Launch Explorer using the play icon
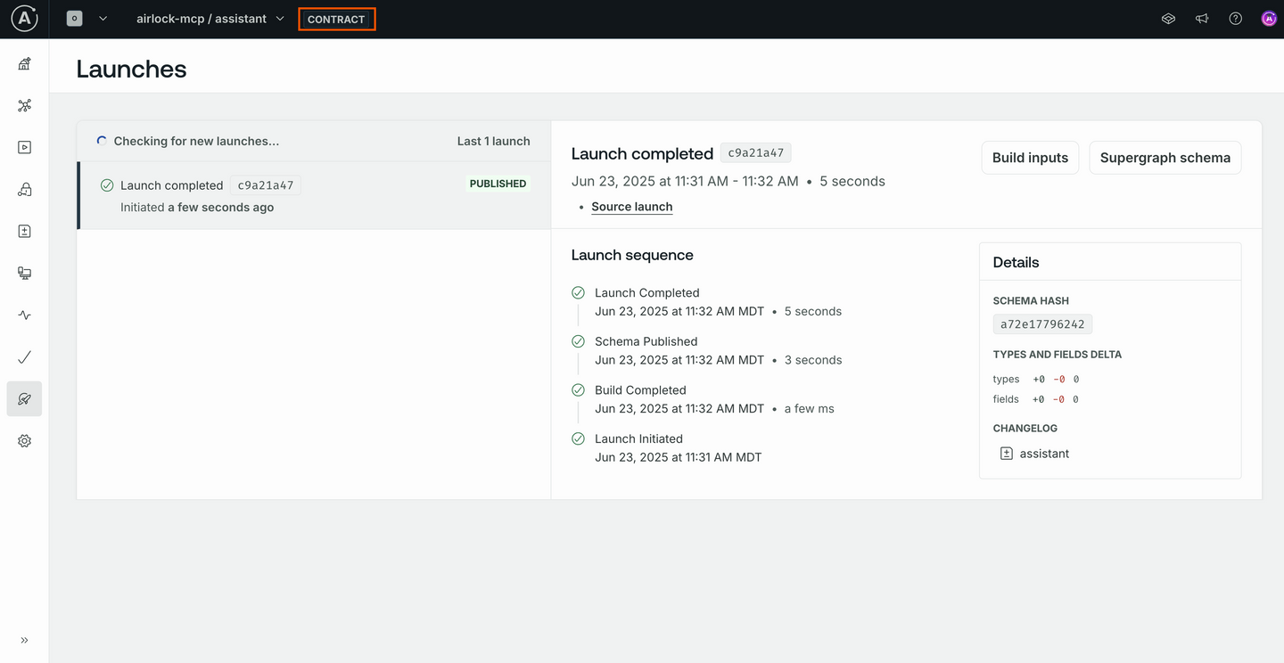1284x663 pixels. coord(24,146)
